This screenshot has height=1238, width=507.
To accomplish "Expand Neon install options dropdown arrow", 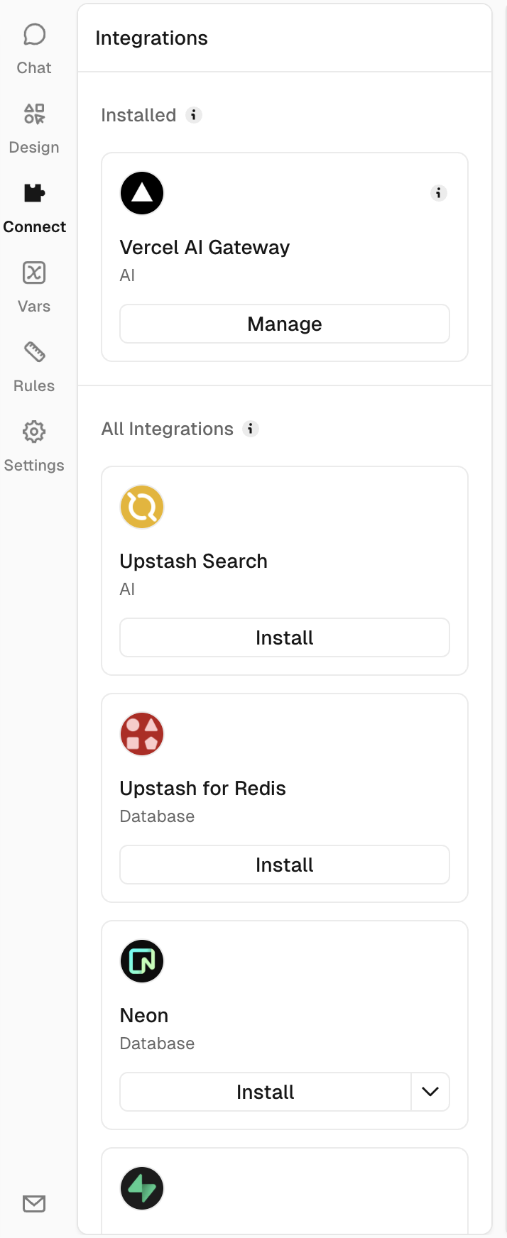I will [430, 1092].
